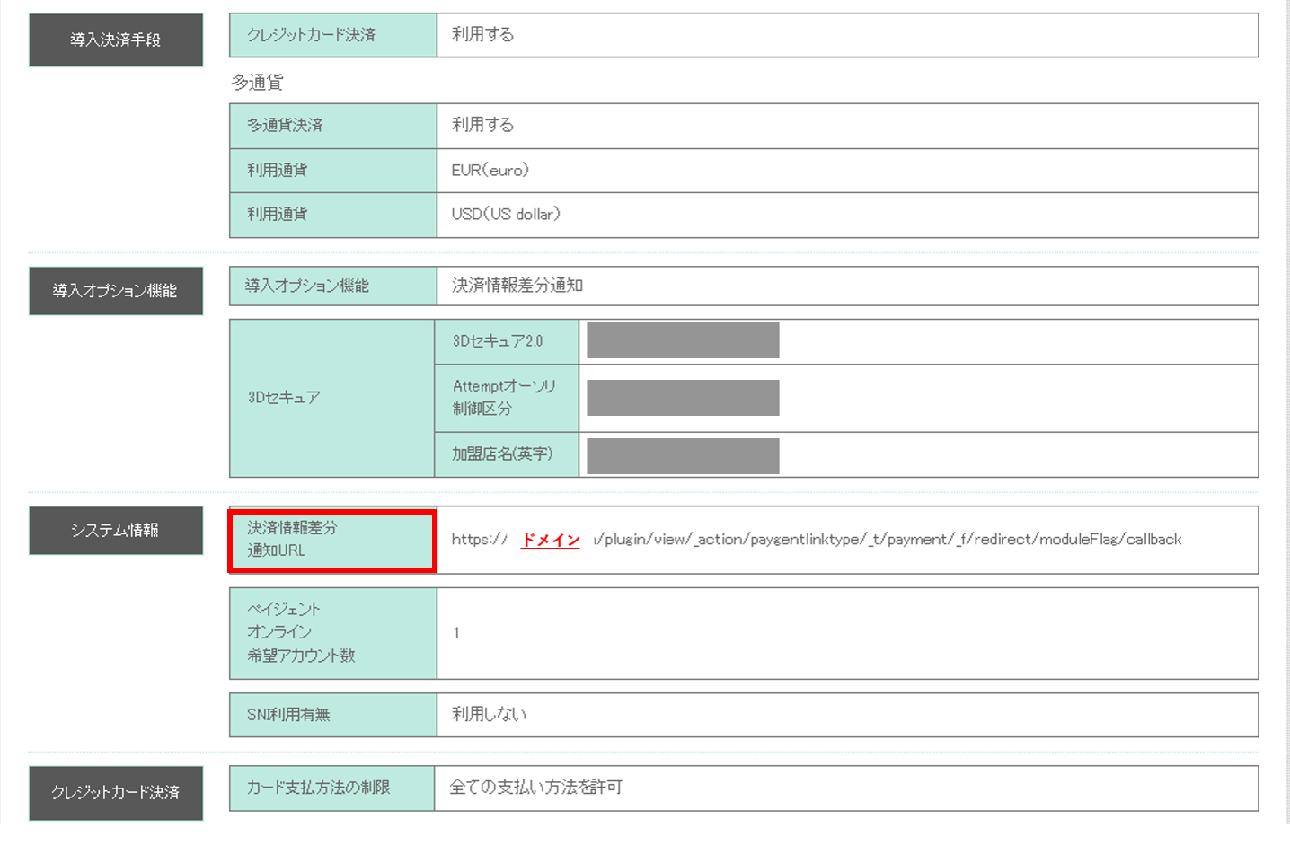Select the 利用しない value

[x=490, y=715]
